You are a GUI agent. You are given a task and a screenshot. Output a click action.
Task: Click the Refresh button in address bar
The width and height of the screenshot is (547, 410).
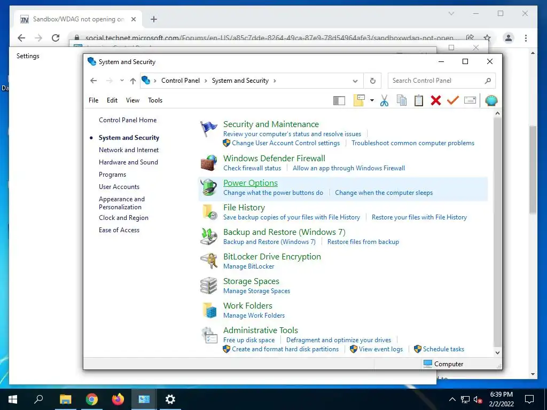click(x=372, y=81)
